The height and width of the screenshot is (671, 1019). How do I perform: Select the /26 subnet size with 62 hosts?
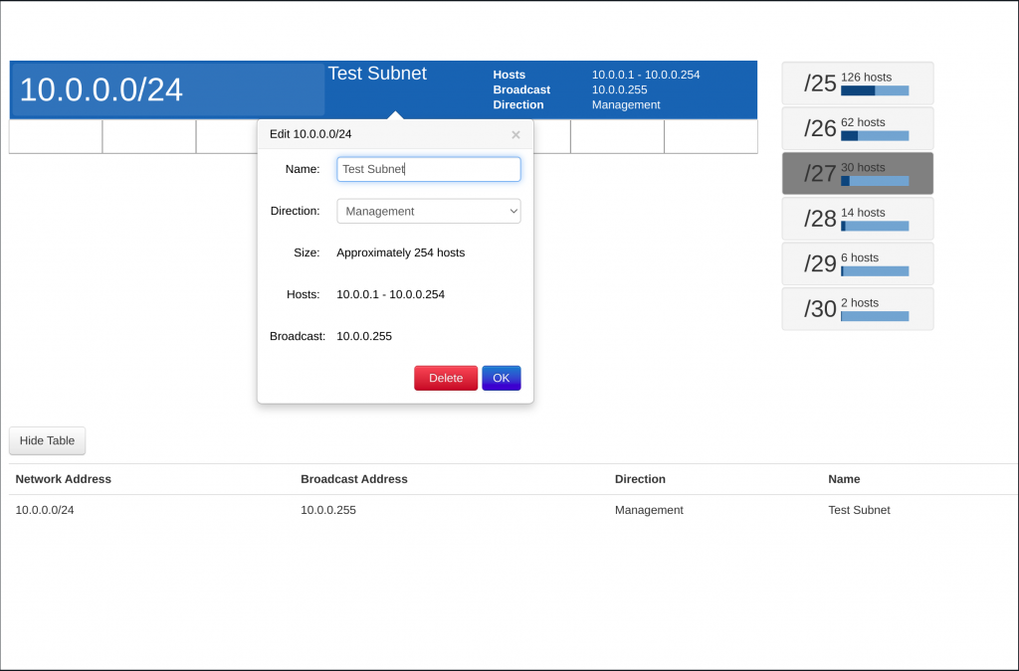(857, 127)
